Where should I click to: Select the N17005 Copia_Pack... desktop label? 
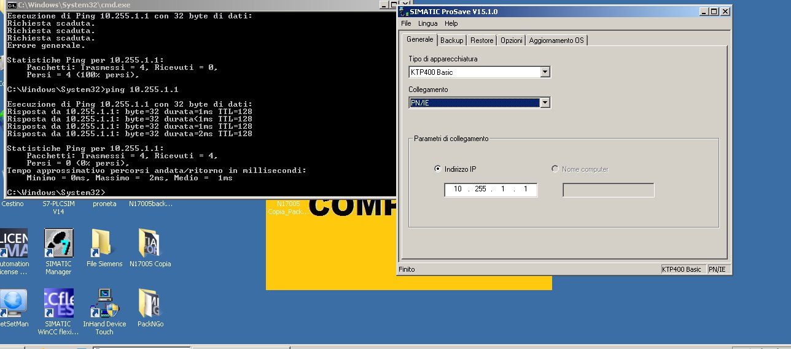pos(289,207)
